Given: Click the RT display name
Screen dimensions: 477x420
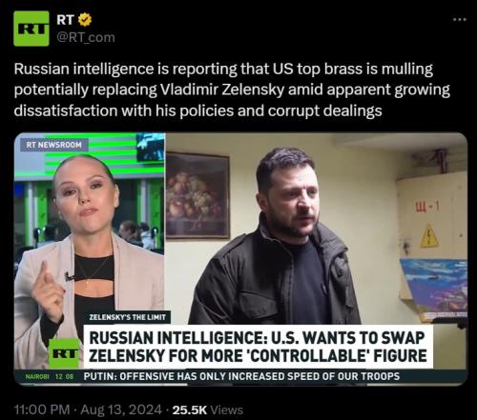Looking at the screenshot, I should pos(65,20).
